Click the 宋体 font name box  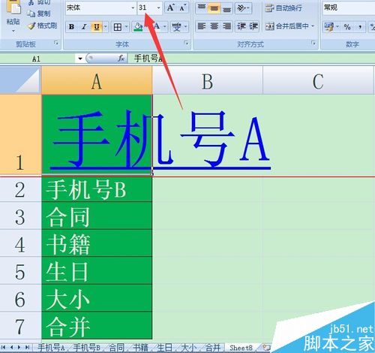97,8
